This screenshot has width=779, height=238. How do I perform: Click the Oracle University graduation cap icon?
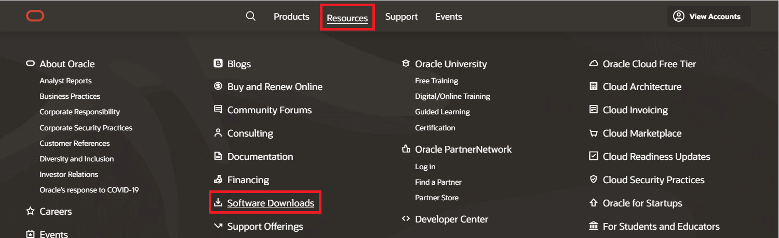click(x=406, y=64)
